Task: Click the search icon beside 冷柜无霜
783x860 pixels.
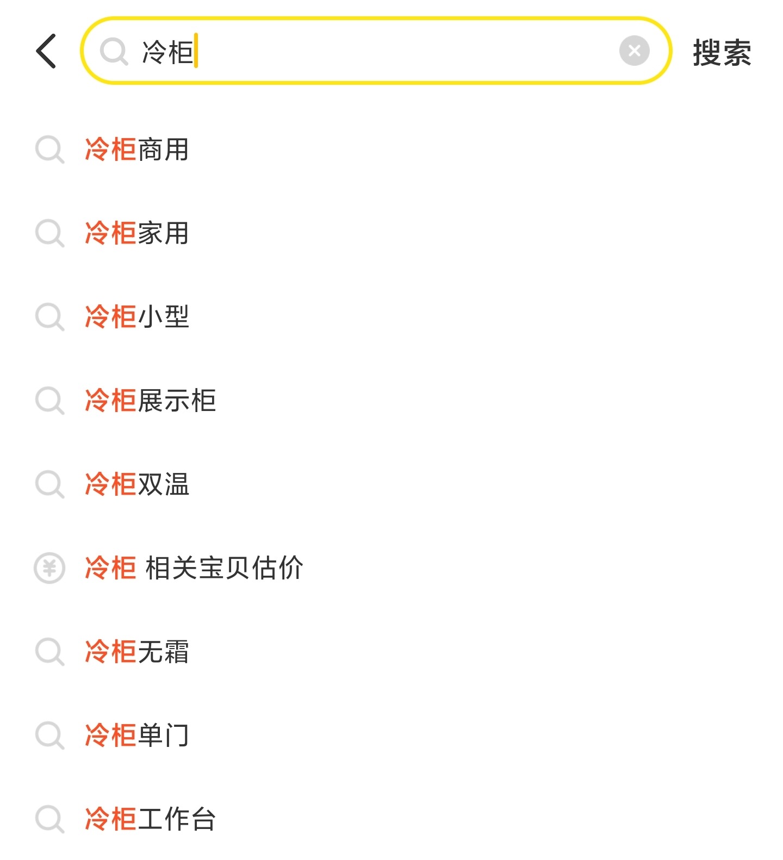Action: pos(49,652)
